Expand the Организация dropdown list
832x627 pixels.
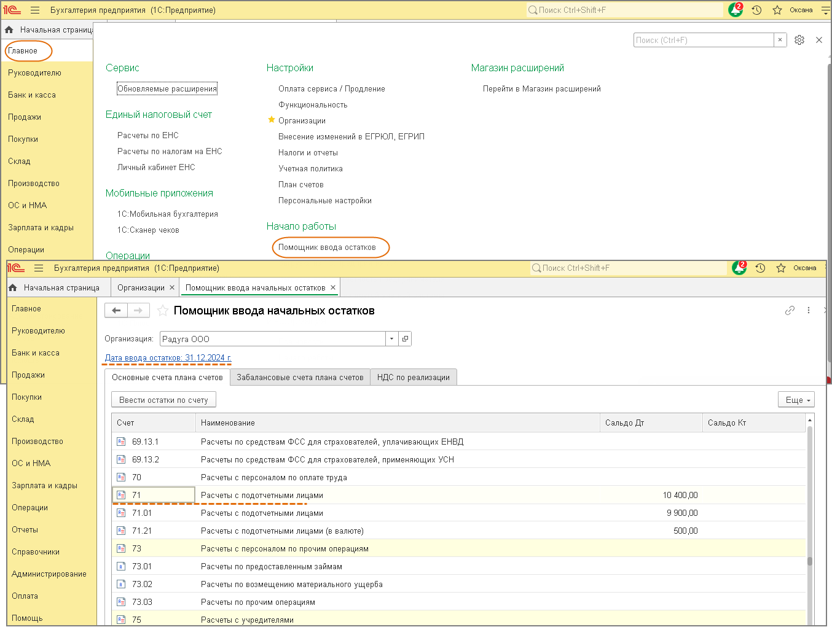coord(391,339)
